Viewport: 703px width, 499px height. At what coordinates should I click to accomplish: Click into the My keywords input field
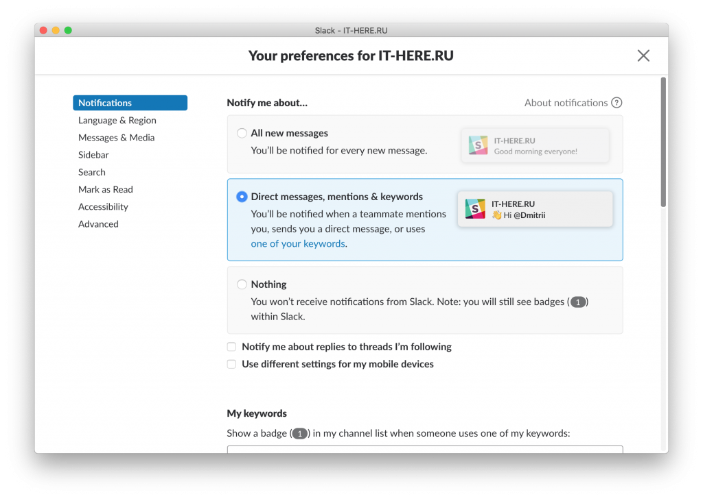point(424,449)
